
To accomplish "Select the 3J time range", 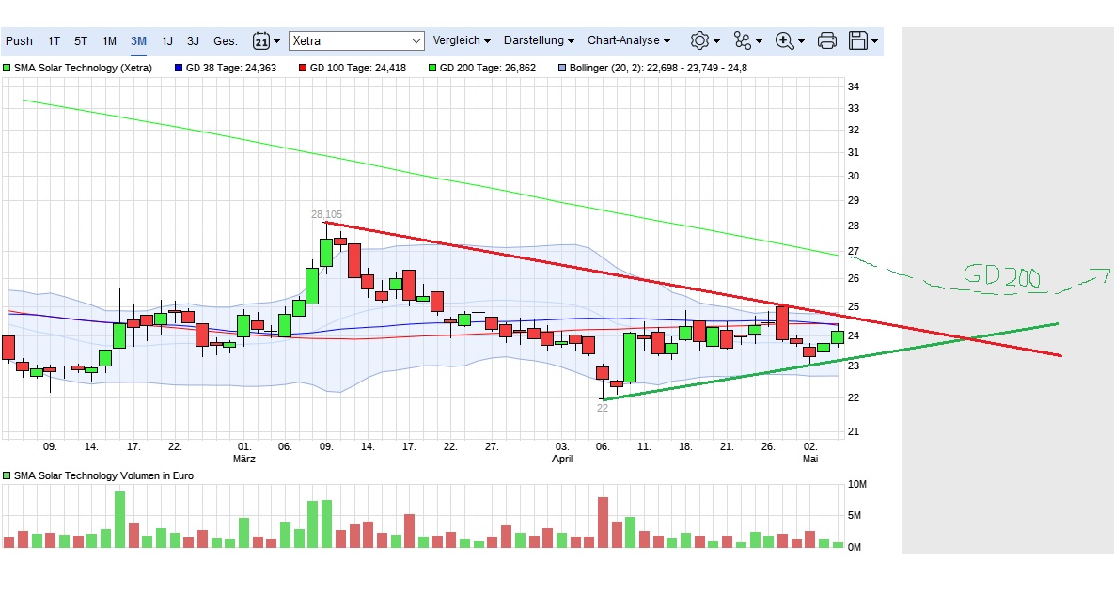I will coord(194,41).
